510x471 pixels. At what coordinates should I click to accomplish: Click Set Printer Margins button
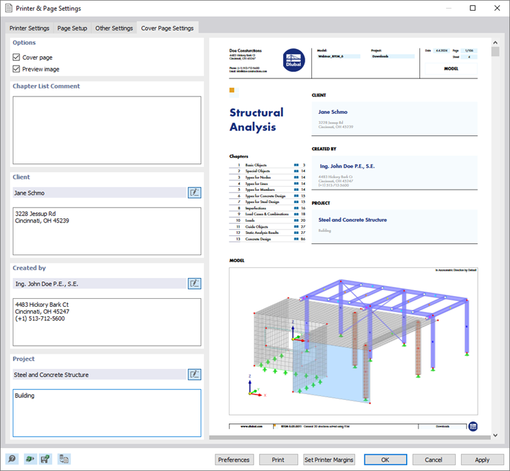329,460
